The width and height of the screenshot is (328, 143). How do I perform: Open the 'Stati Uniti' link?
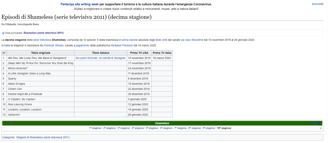click(x=161, y=40)
